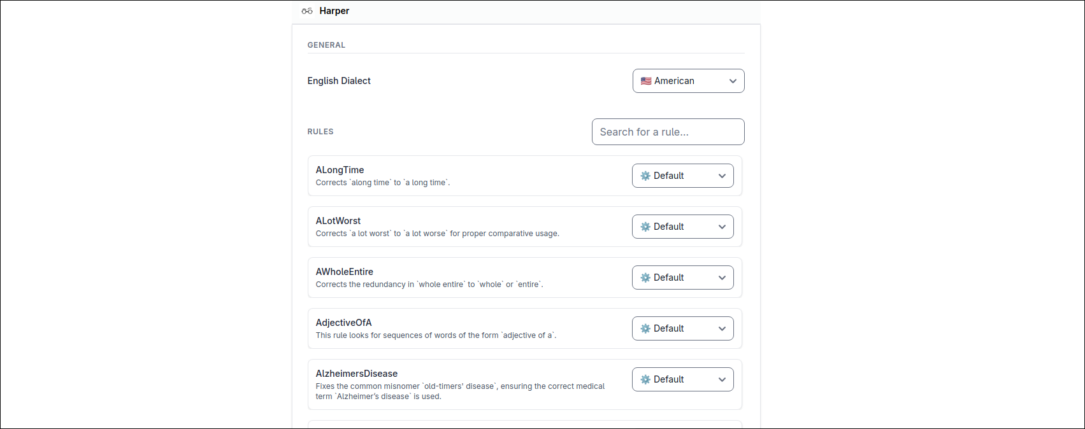
Task: Click the chevron arrow in American dialect selector
Action: point(733,81)
